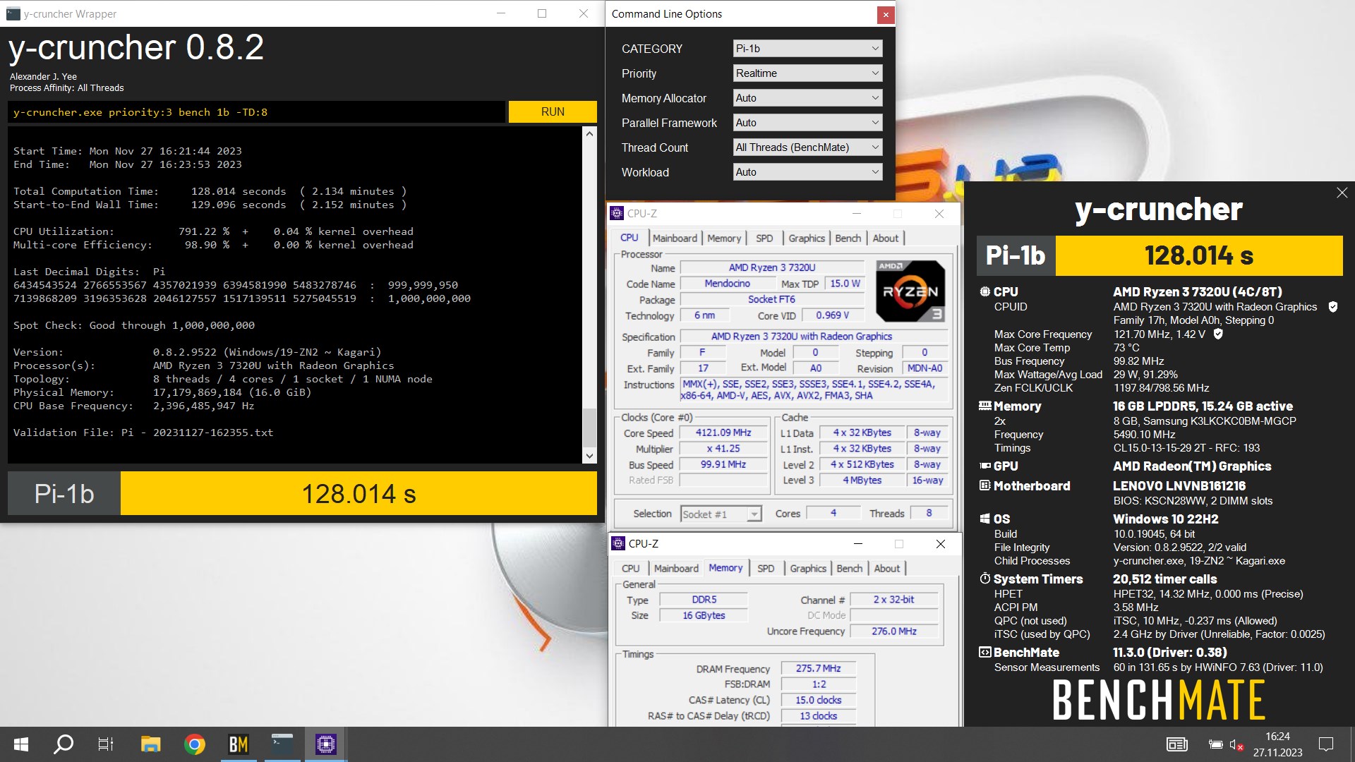
Task: Click OS Windows icon in BenchMate panel
Action: point(985,519)
